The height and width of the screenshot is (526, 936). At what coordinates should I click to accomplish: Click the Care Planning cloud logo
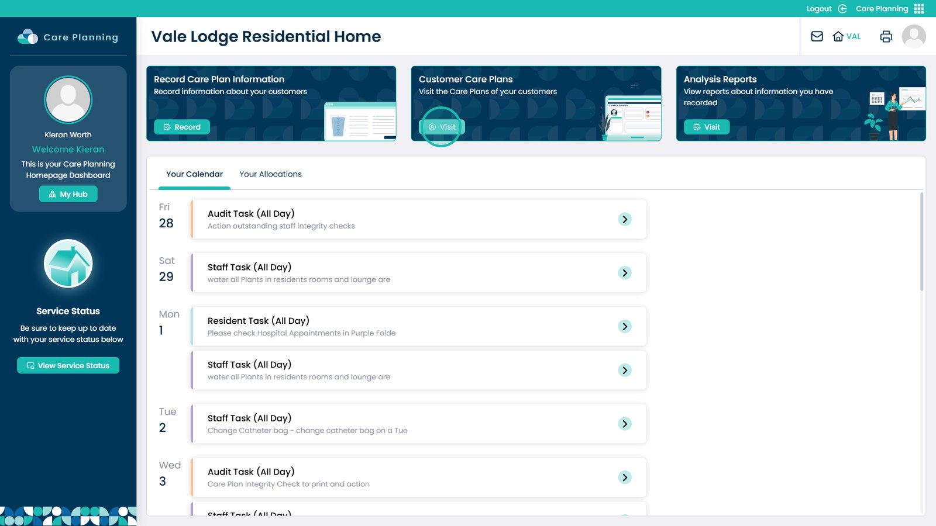27,37
